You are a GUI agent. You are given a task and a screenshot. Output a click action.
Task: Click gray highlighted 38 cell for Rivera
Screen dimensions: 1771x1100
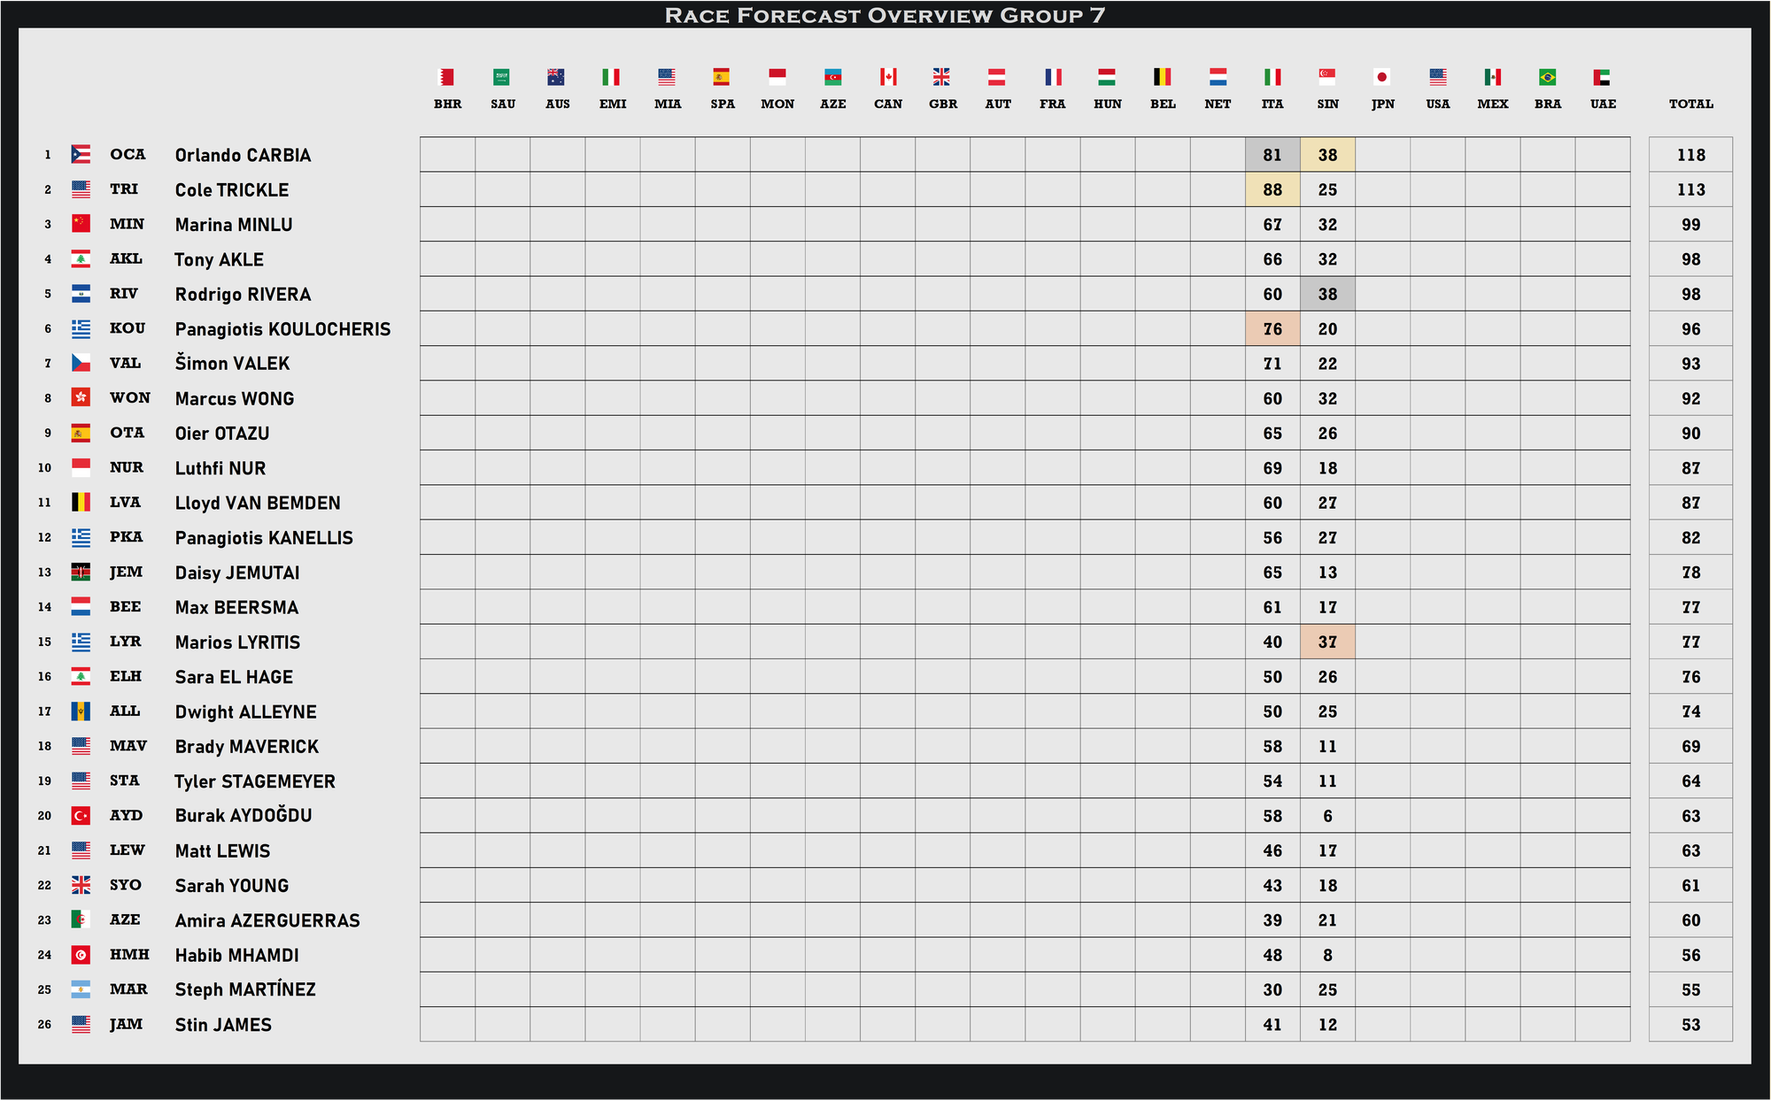(1327, 294)
